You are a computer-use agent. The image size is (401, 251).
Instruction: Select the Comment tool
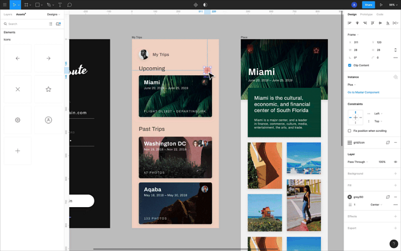(x=70, y=5)
